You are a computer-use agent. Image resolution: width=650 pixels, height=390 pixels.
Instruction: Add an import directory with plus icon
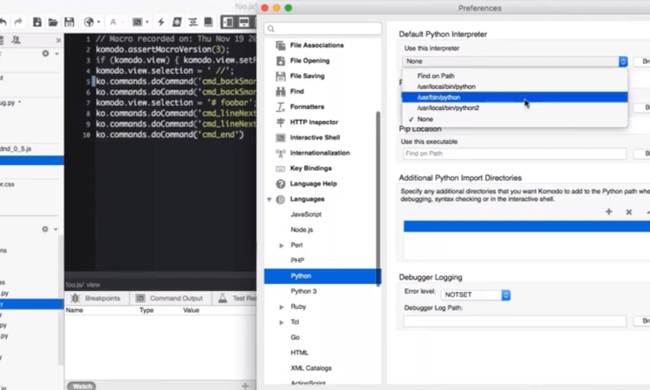tap(609, 212)
